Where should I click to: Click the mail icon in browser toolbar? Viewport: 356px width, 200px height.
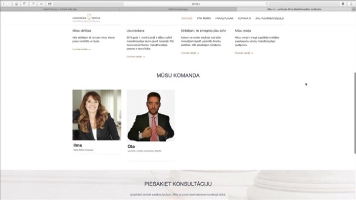42,4
